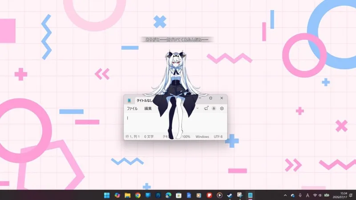Toggle the microphone icon in system tray
Viewport: 356px width, 200px height.
click(x=300, y=195)
